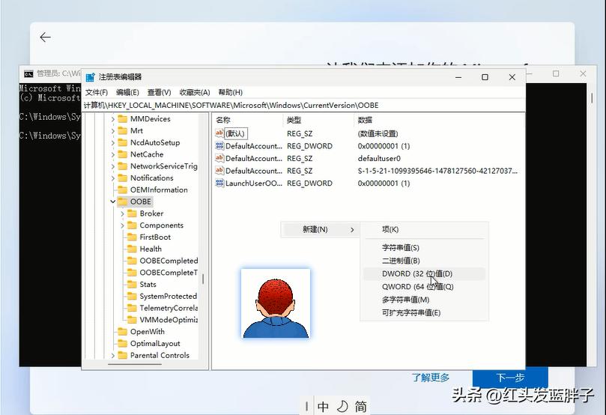Expand the Broker subkey
Image resolution: width=606 pixels, height=415 pixels.
pyautogui.click(x=123, y=213)
